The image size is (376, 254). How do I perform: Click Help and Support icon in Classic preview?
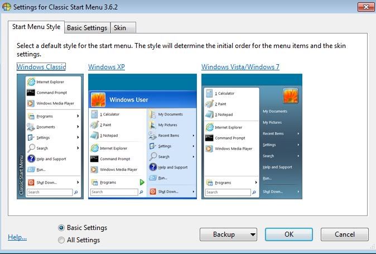(31, 159)
